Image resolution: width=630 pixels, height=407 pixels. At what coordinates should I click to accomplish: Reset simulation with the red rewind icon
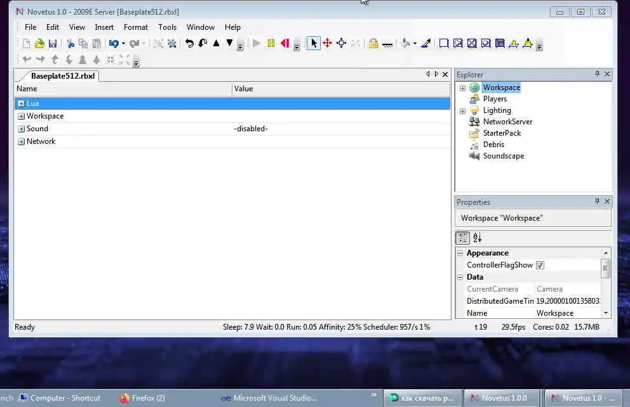pos(285,43)
